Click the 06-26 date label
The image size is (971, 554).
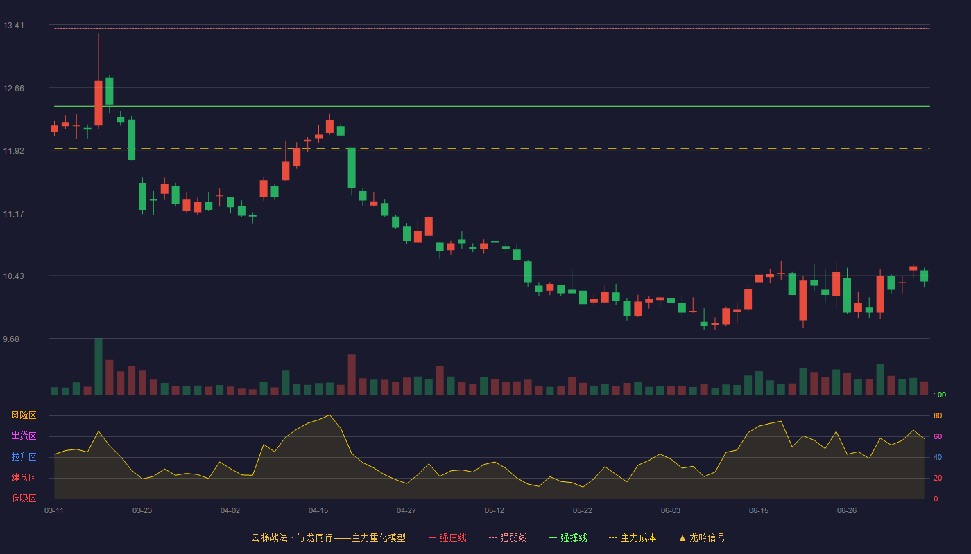847,510
